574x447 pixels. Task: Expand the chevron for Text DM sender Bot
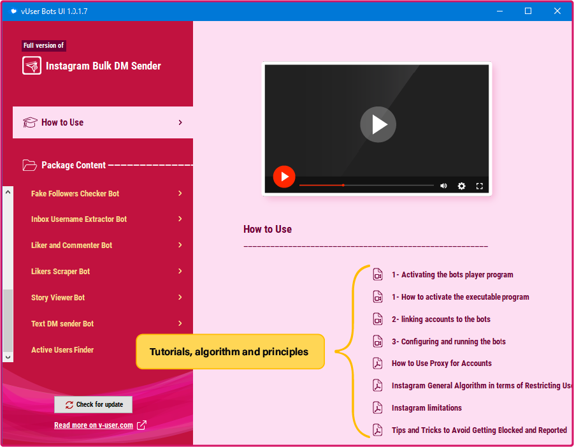pos(180,323)
